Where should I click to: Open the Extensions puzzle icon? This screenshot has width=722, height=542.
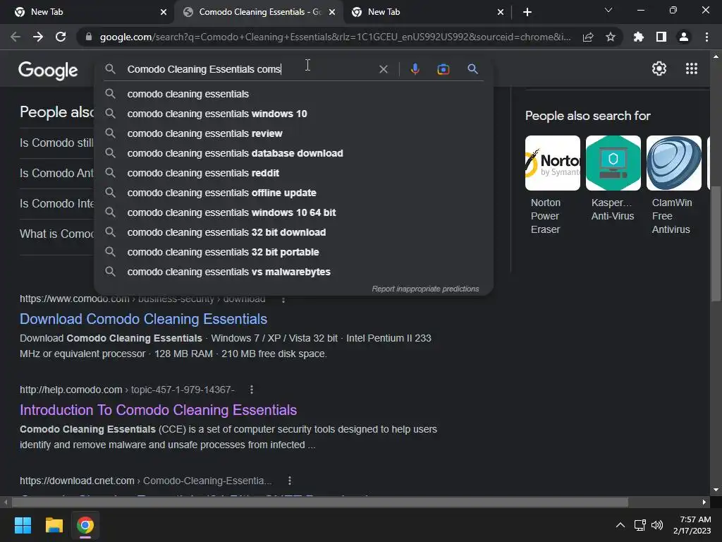pyautogui.click(x=639, y=37)
